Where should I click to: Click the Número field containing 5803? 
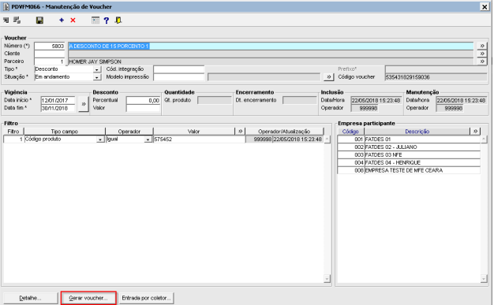coord(50,46)
